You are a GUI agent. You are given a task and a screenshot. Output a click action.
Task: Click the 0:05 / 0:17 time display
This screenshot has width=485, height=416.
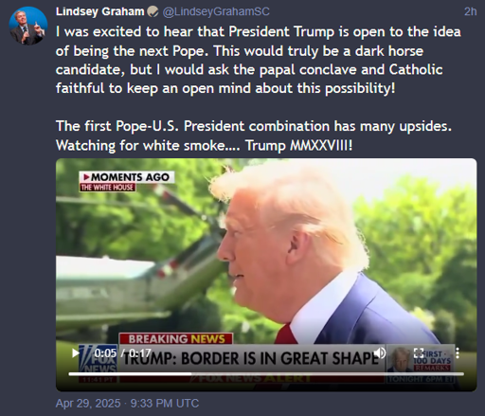pos(123,353)
